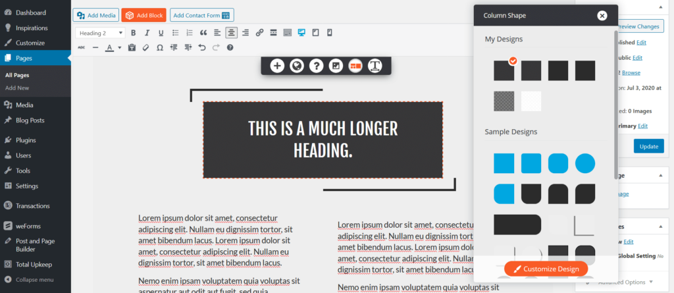Image resolution: width=674 pixels, height=293 pixels.
Task: Click the orange column layout icon in the popover bar
Action: coord(355,66)
